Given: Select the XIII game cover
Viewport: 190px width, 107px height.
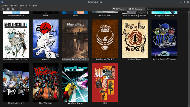Looking at the screenshot, I should [x=105, y=83].
